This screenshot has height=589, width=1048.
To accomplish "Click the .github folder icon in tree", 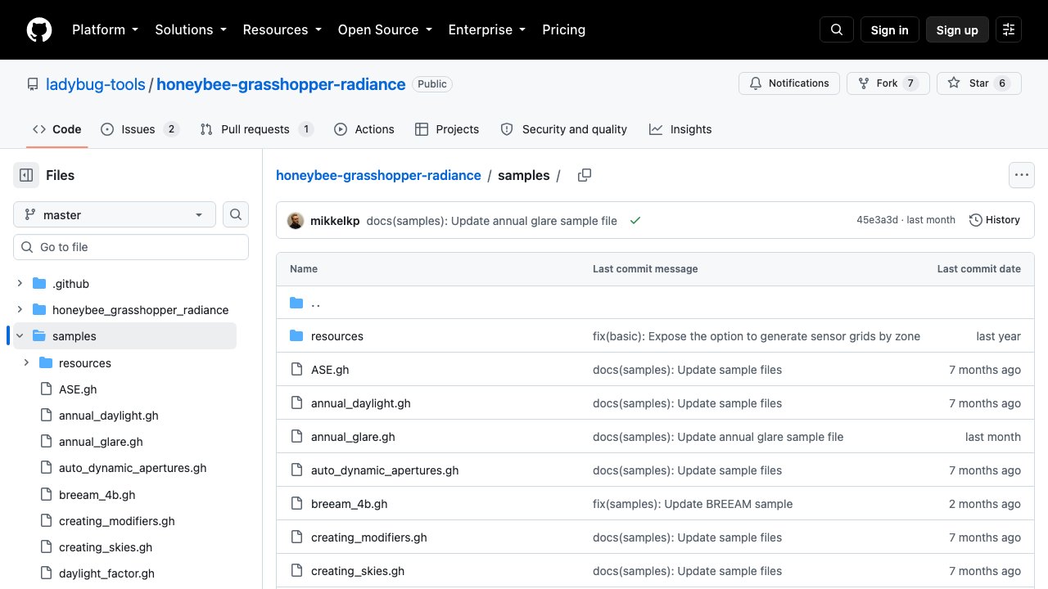I will tap(39, 284).
